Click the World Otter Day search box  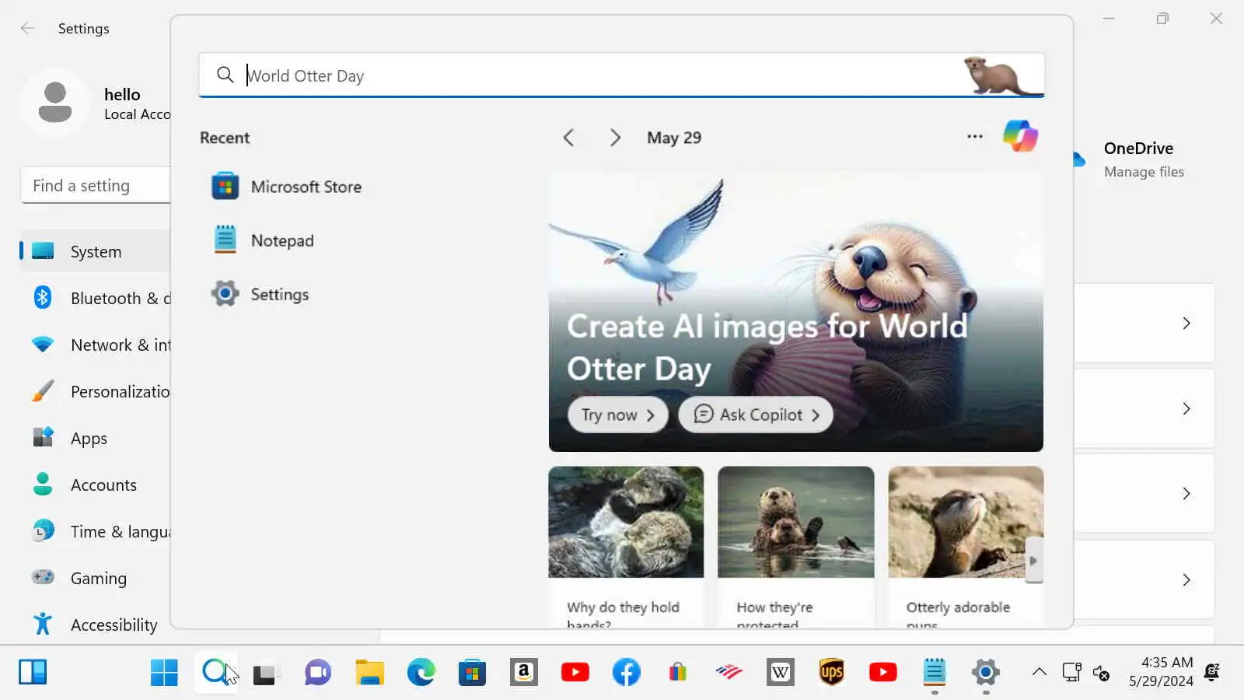point(621,75)
